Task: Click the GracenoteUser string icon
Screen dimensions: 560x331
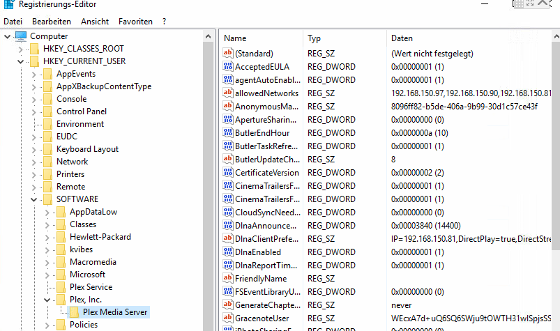Action: (227, 318)
